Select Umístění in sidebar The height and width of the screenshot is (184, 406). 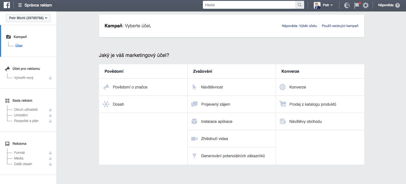pyautogui.click(x=21, y=115)
